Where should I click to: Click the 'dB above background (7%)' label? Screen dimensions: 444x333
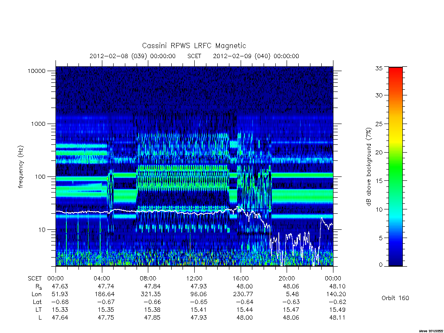tap(369, 167)
